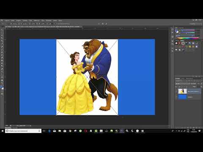Open the Imagem menu
This screenshot has height=152, width=203.
click(x=19, y=21)
